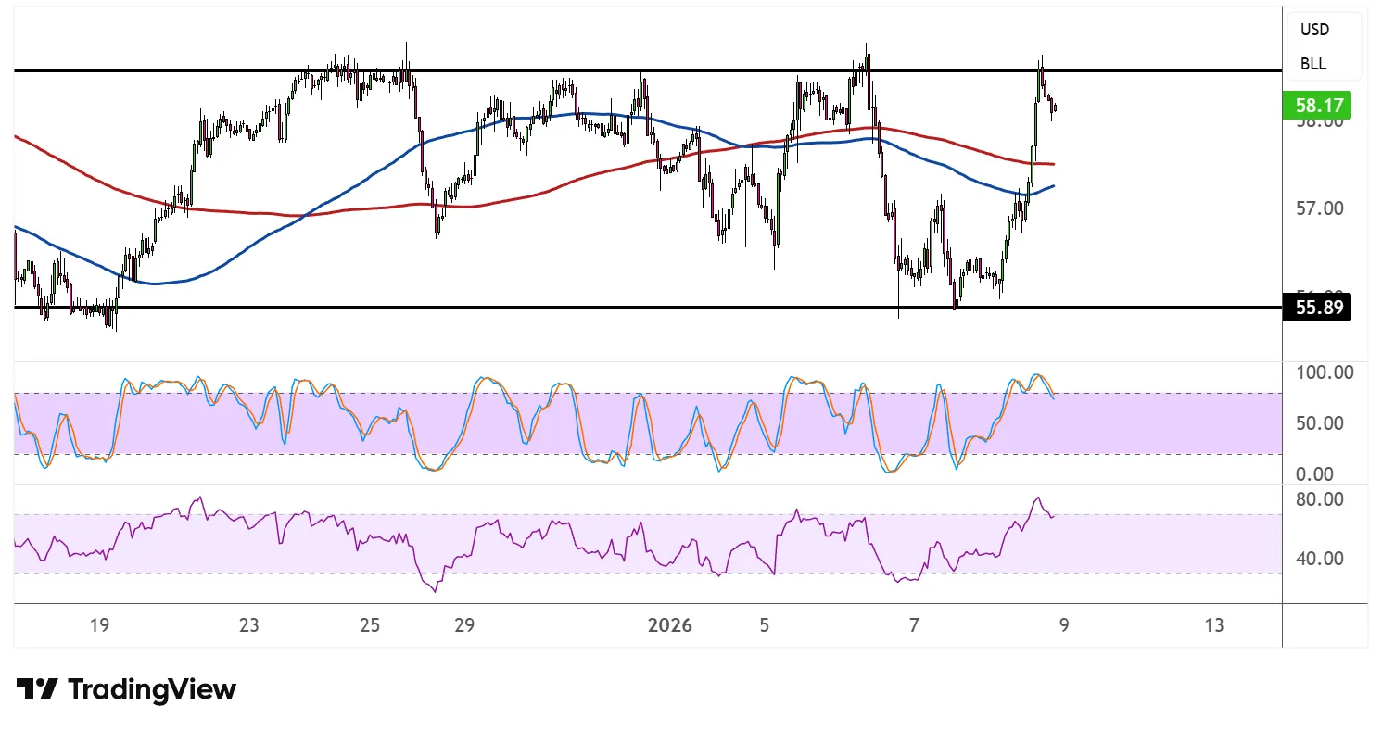Click the black 55.89 price level tag
This screenshot has width=1382, height=731.
tap(1316, 307)
